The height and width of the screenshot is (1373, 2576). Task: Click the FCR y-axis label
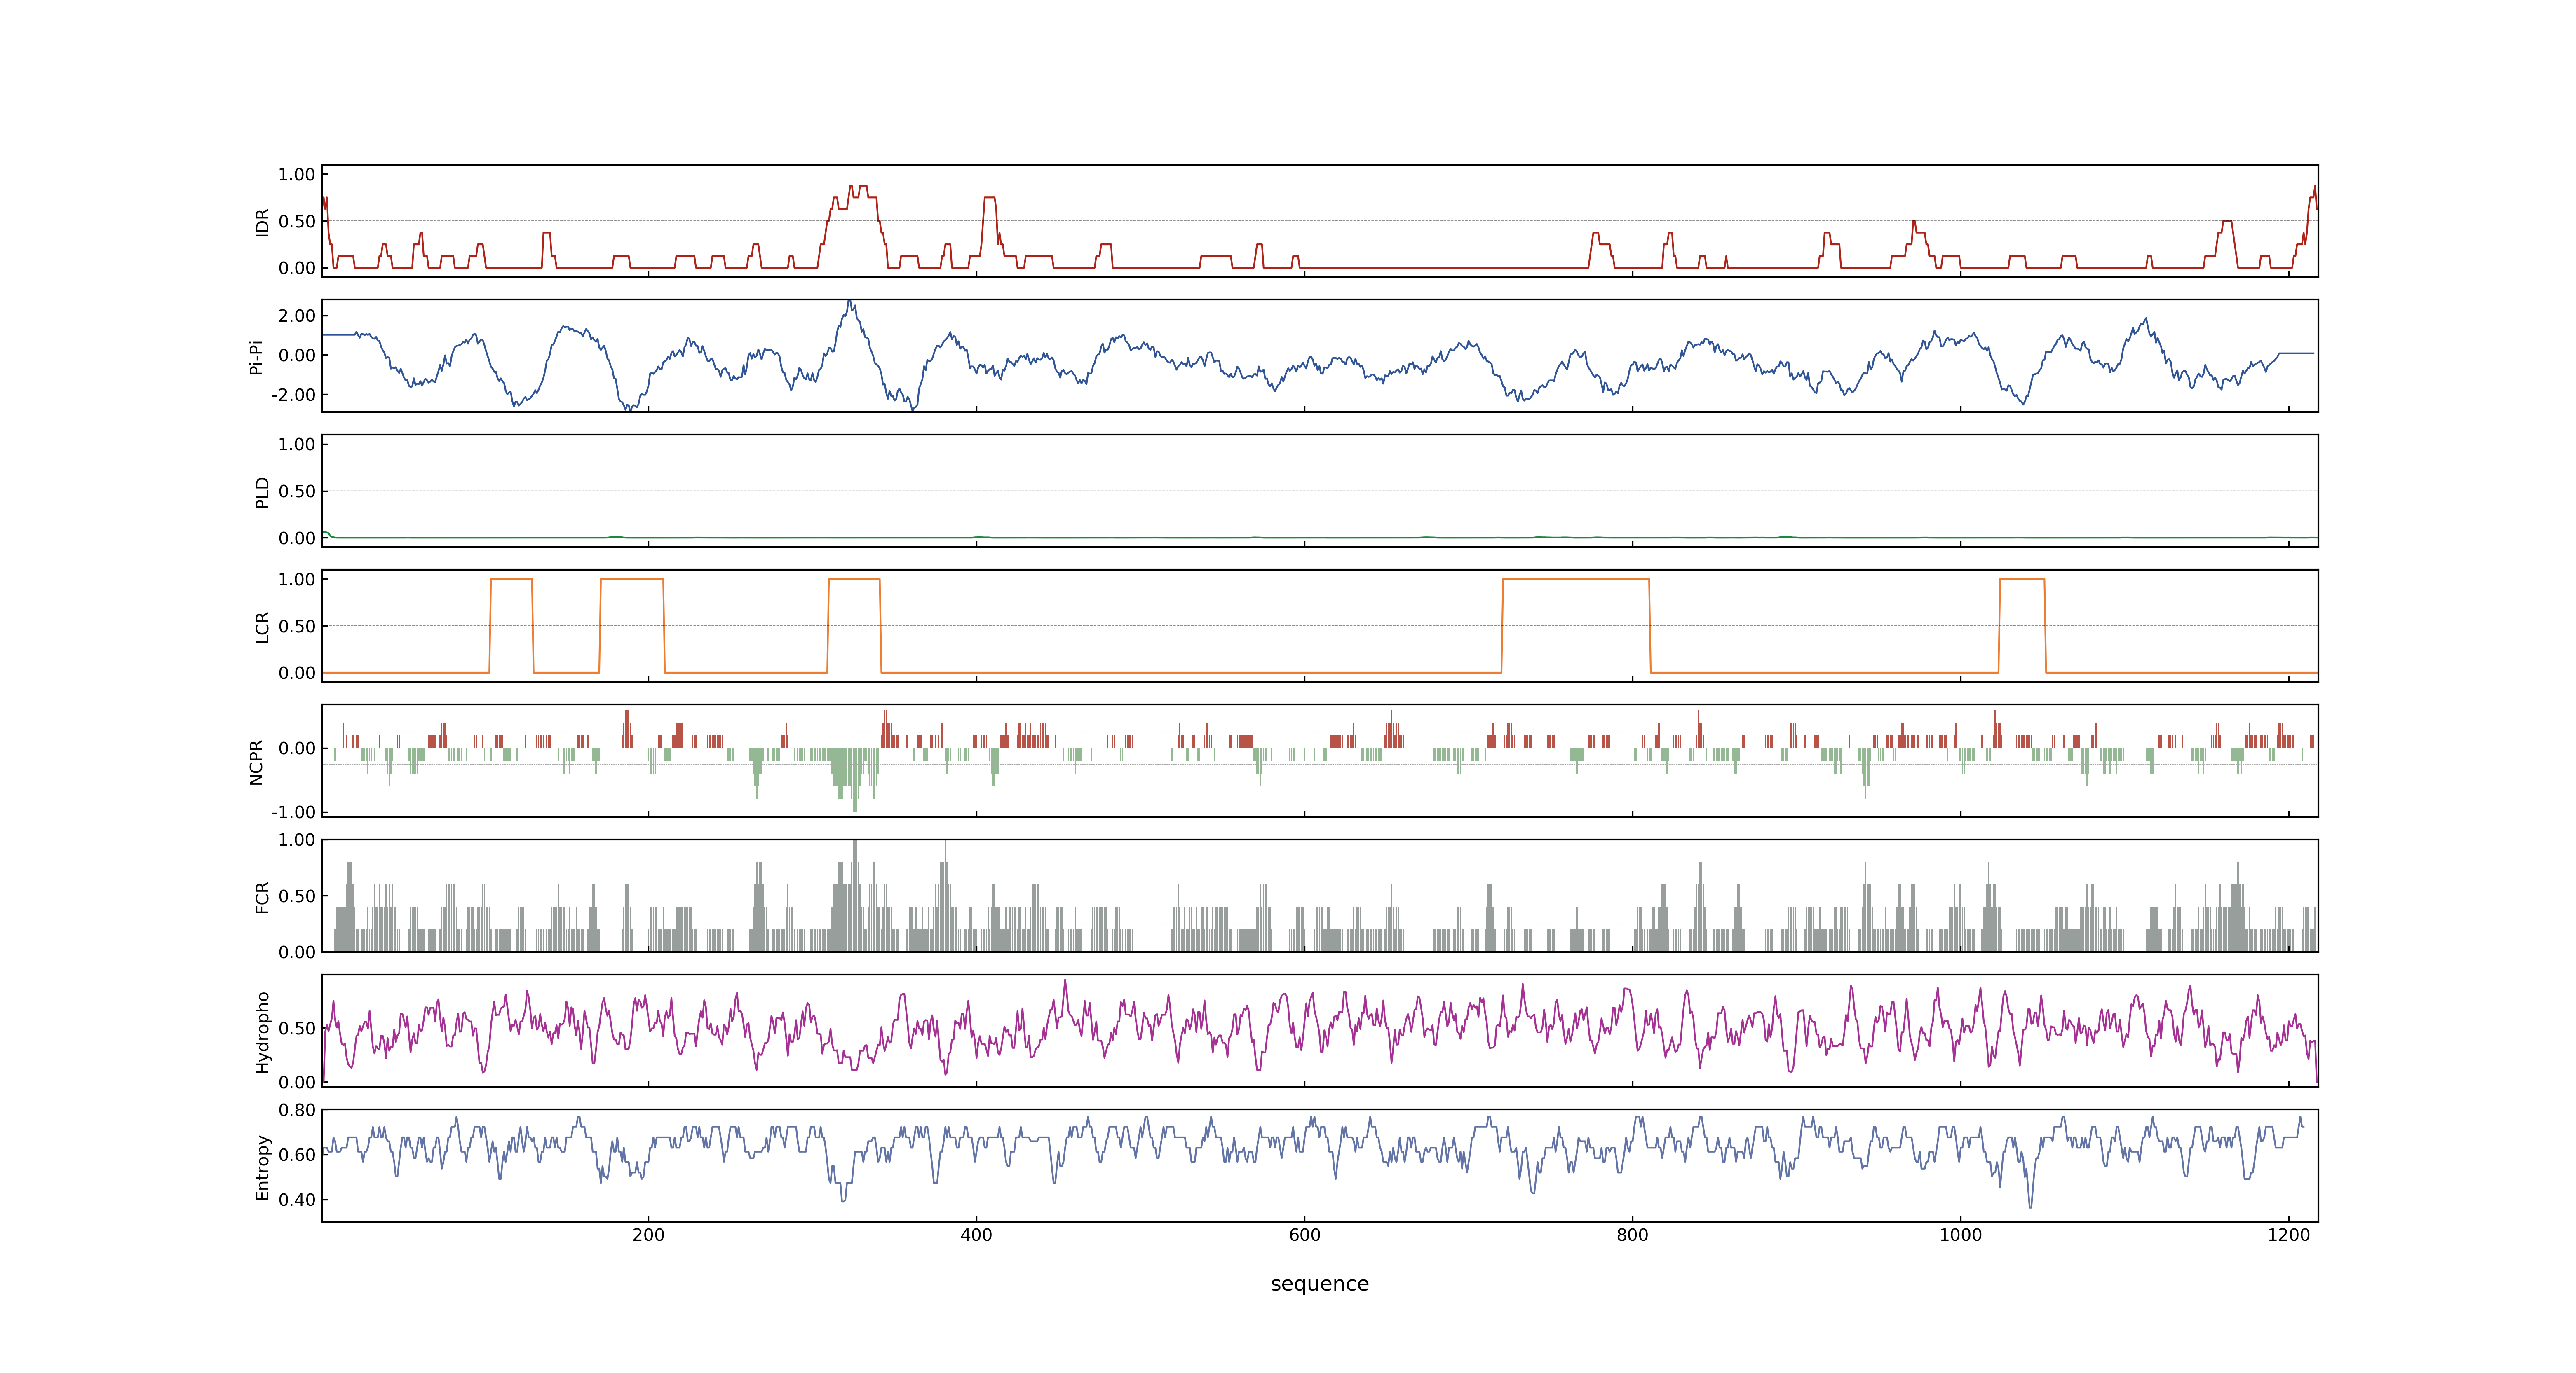point(262,897)
